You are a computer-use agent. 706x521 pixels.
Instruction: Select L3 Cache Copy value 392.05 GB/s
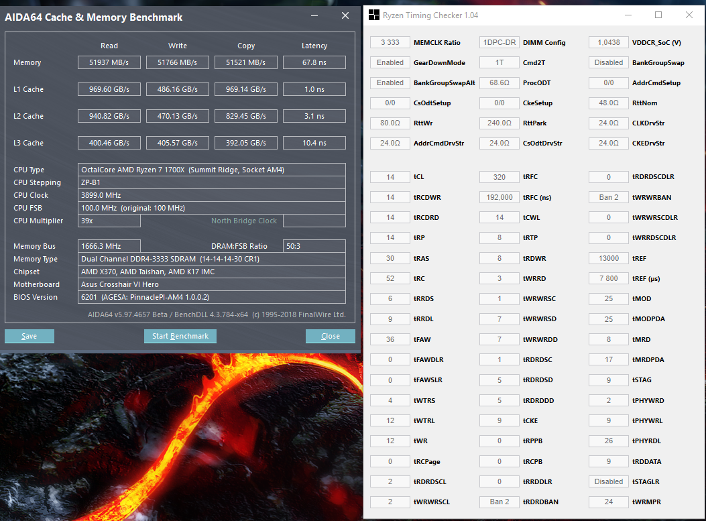246,143
